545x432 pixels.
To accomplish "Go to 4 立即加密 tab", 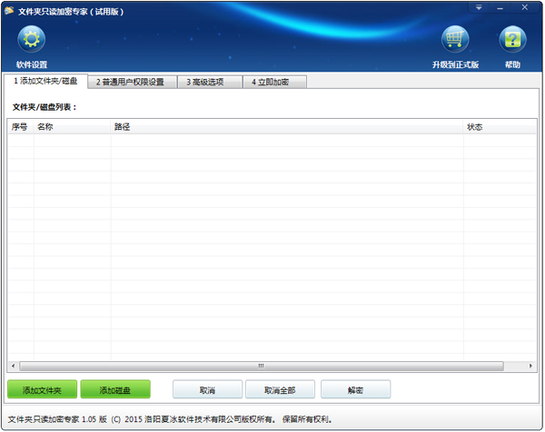I will [274, 82].
